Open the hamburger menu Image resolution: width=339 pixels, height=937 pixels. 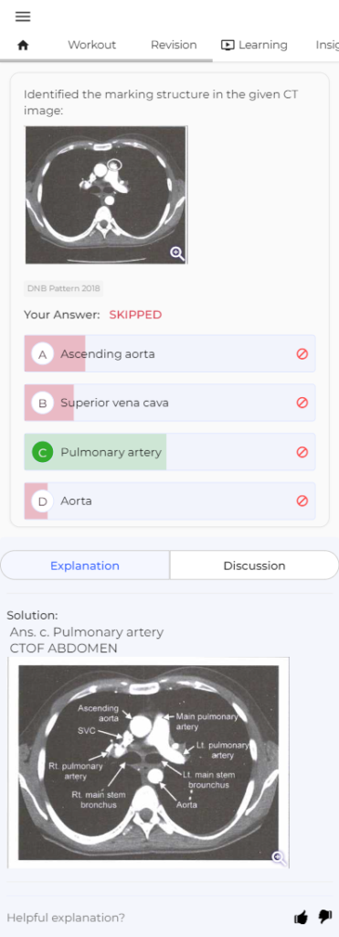[x=23, y=16]
